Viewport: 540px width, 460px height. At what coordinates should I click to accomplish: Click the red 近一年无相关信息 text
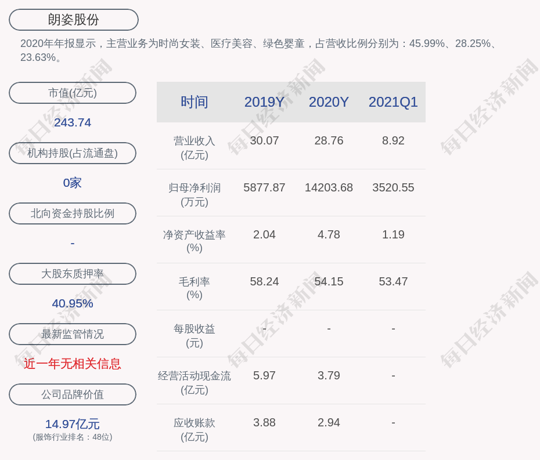point(73,364)
